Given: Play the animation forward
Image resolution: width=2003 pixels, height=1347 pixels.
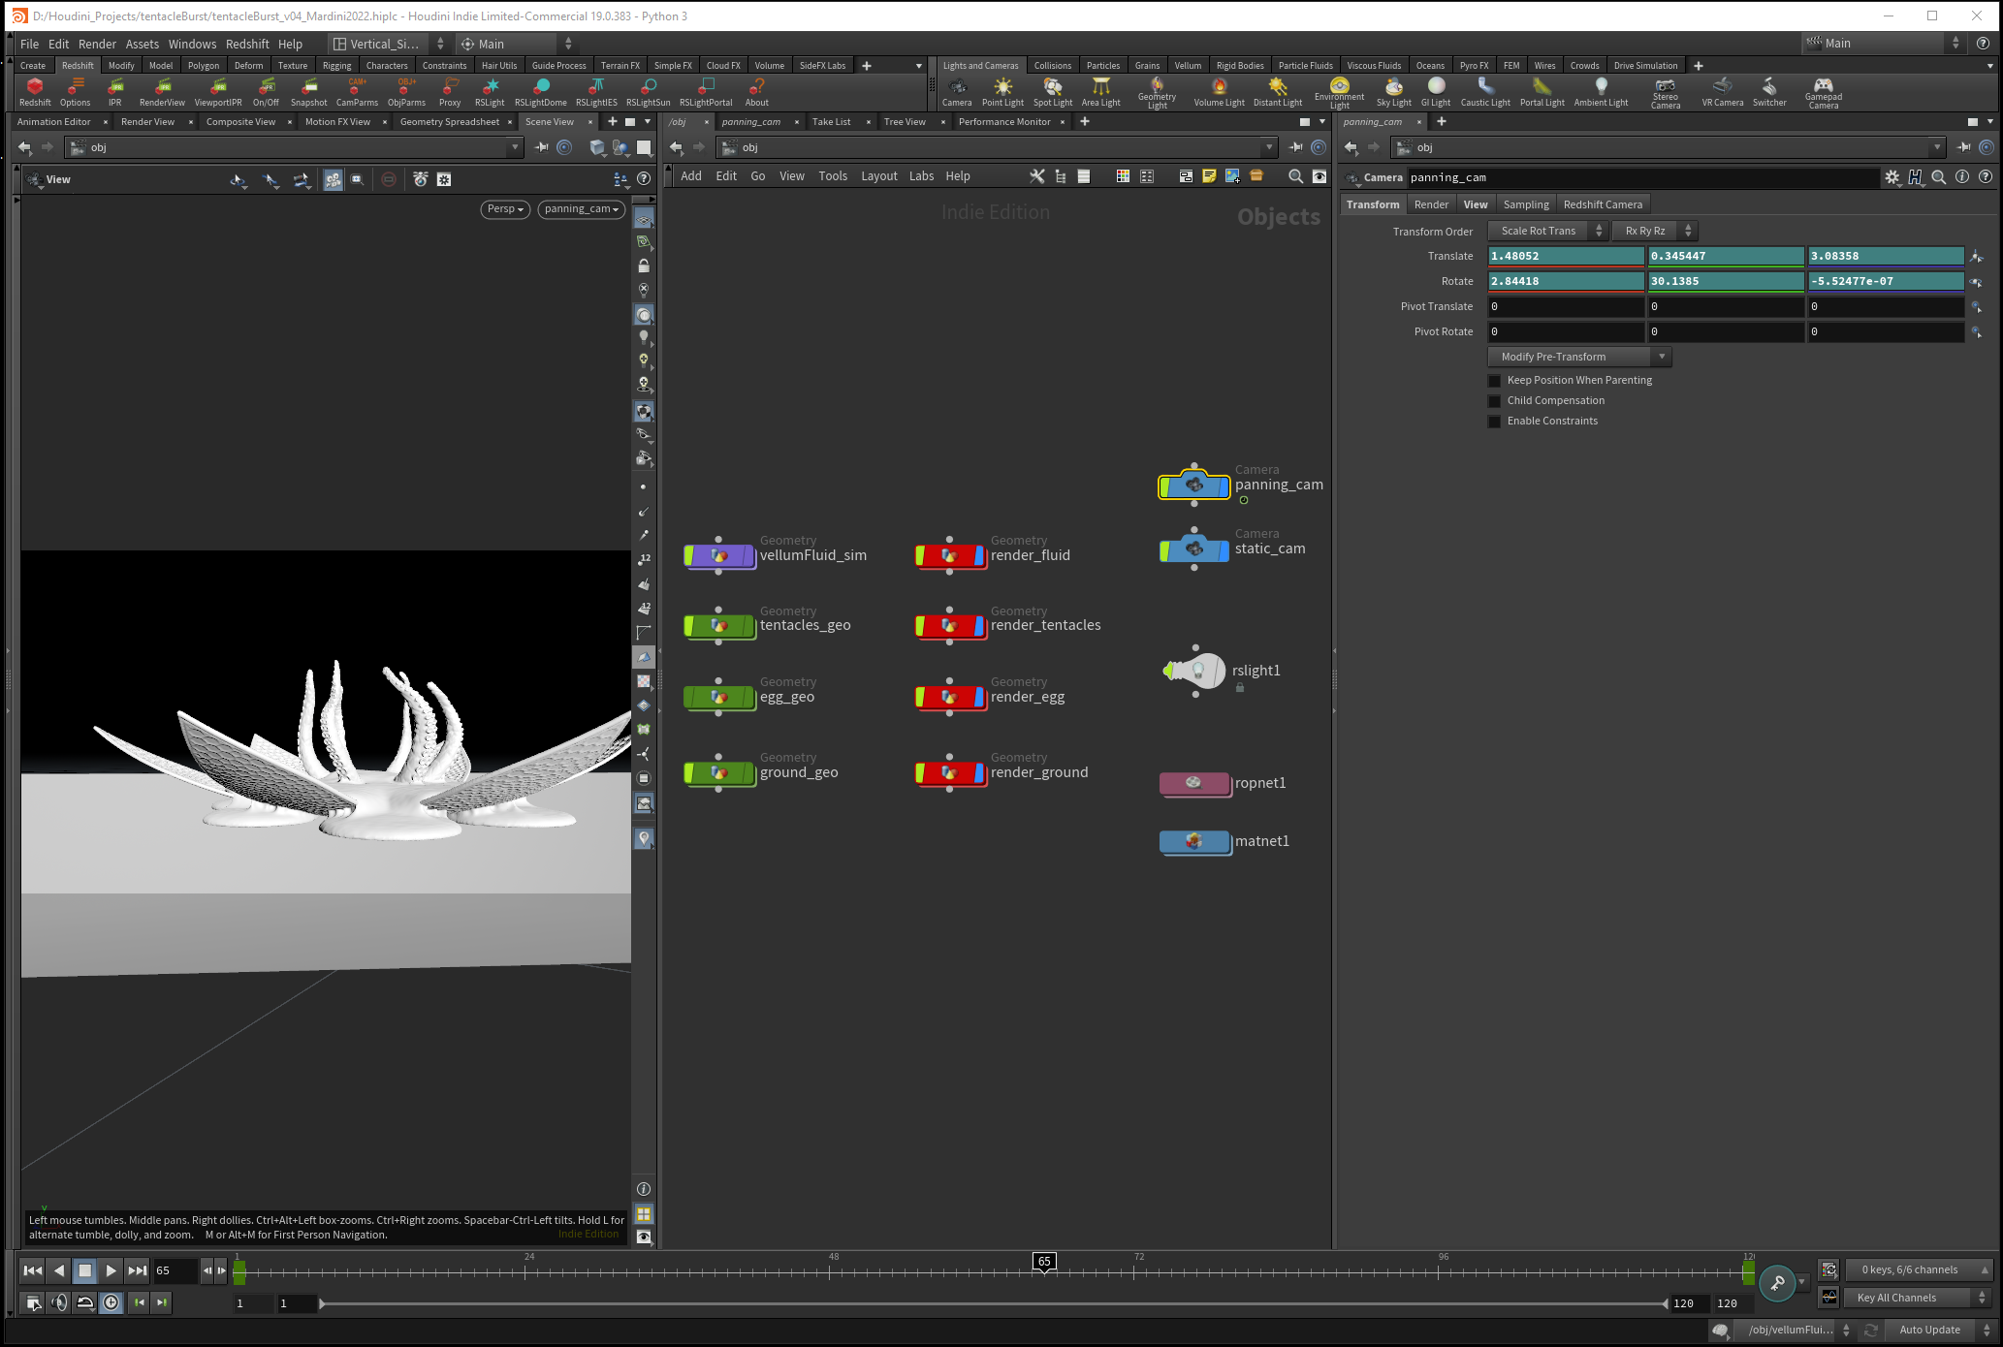Looking at the screenshot, I should click(111, 1270).
